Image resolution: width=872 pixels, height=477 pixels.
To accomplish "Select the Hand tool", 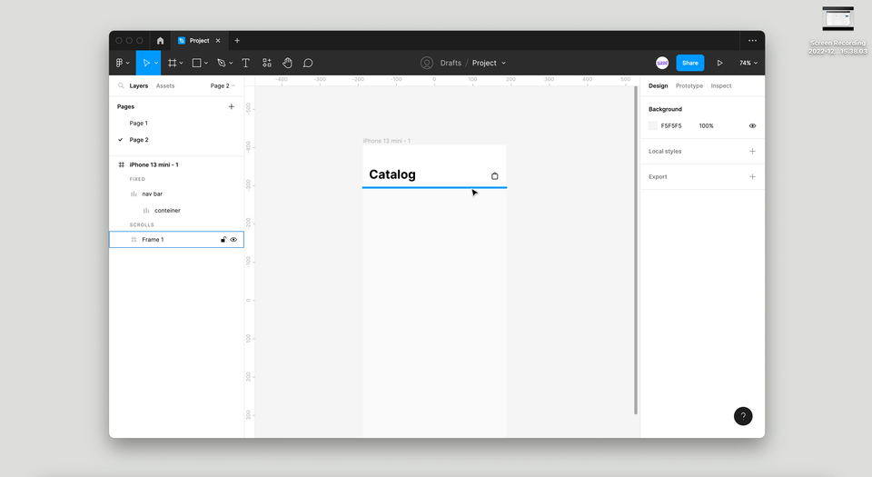I will (x=288, y=63).
